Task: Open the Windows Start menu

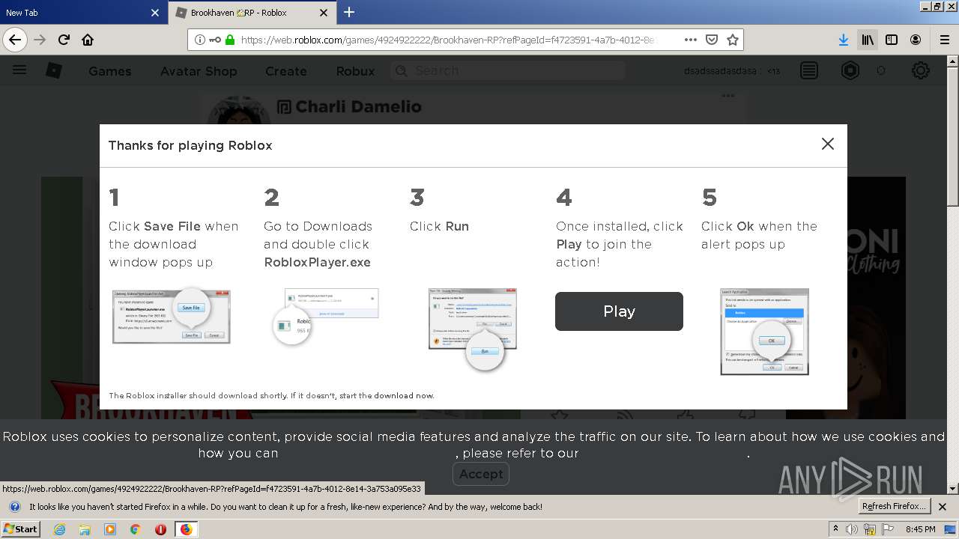Action: point(21,529)
